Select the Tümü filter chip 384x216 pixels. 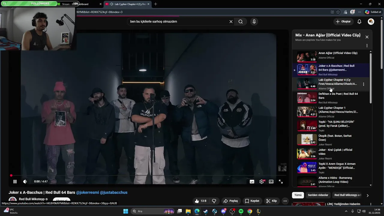pos(298,195)
